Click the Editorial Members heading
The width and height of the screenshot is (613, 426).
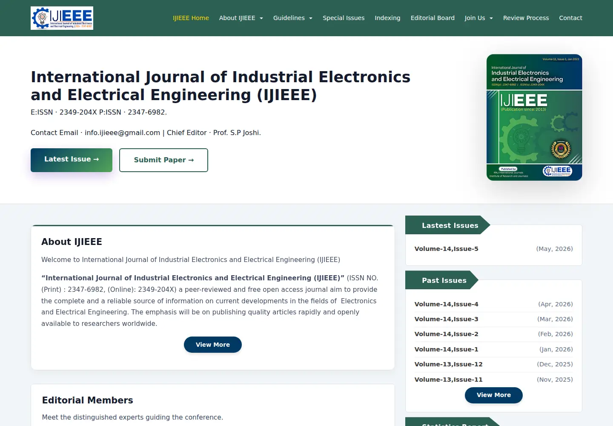coord(88,400)
